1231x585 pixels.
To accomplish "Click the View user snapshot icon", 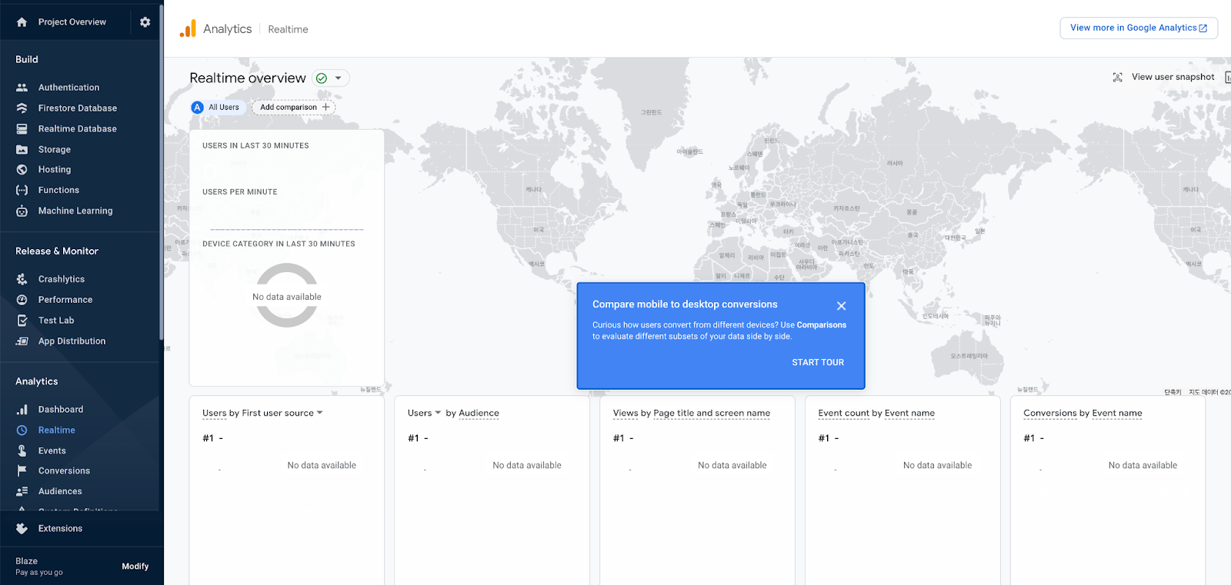I will coord(1117,77).
